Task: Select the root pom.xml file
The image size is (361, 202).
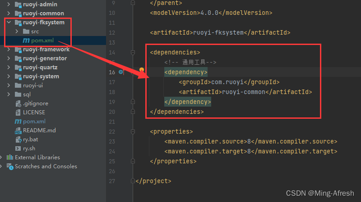Action: [34, 121]
